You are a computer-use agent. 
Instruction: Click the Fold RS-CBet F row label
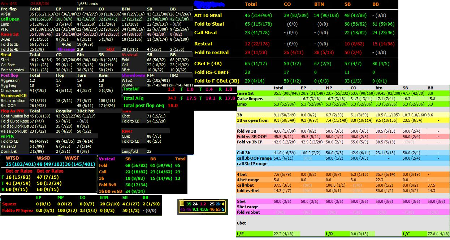212,72
